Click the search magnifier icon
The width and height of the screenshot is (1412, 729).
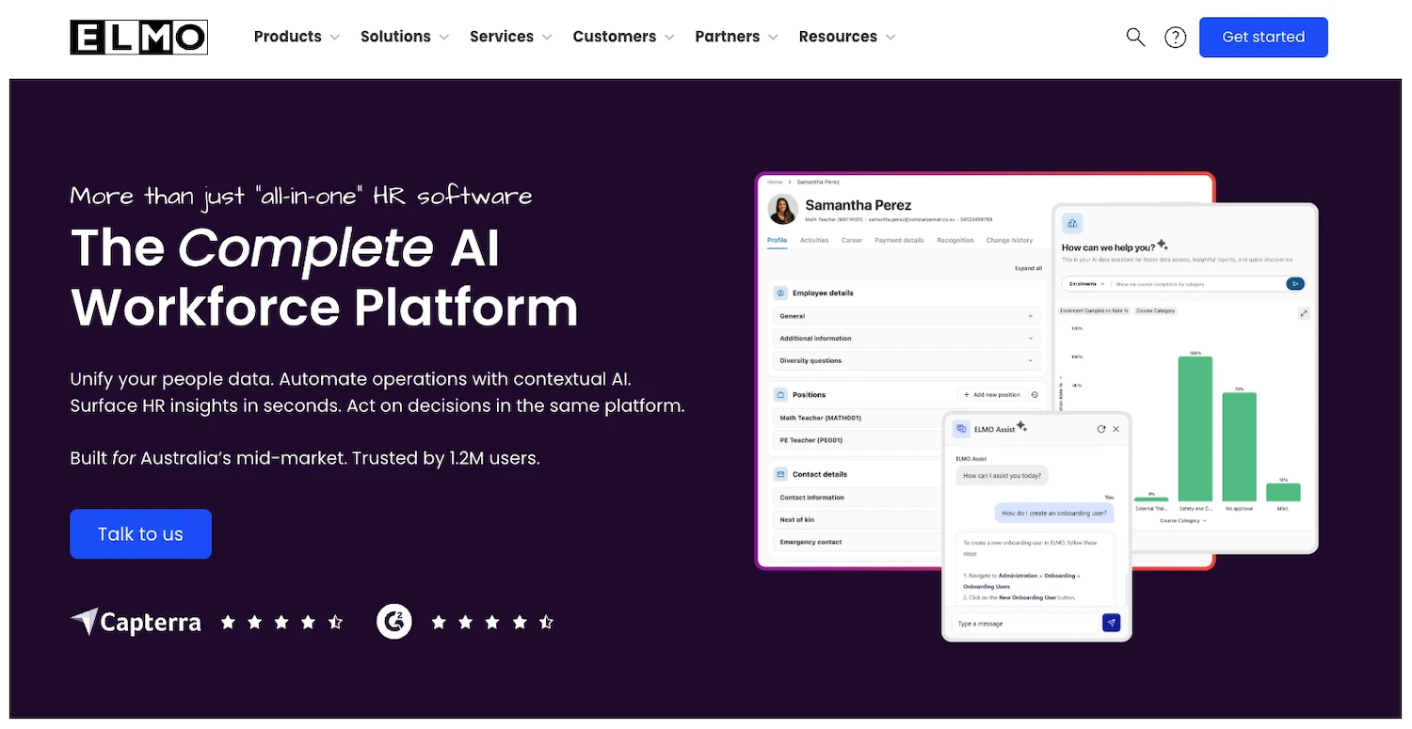(1135, 37)
